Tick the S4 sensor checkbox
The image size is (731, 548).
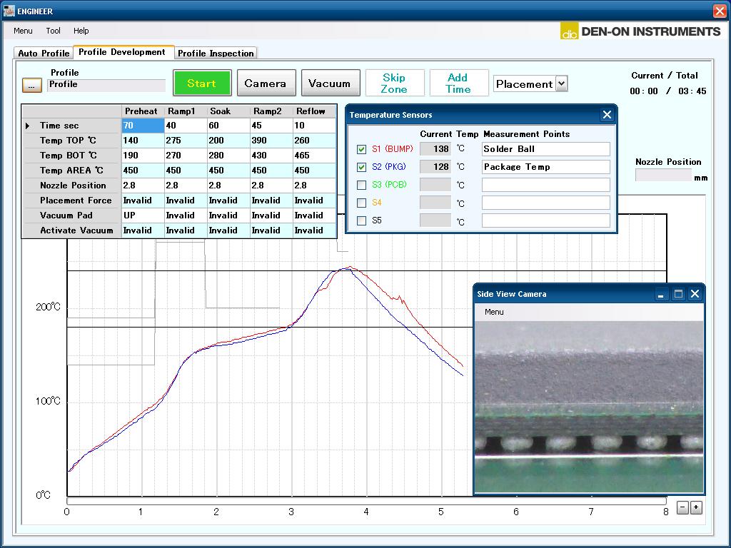[361, 203]
